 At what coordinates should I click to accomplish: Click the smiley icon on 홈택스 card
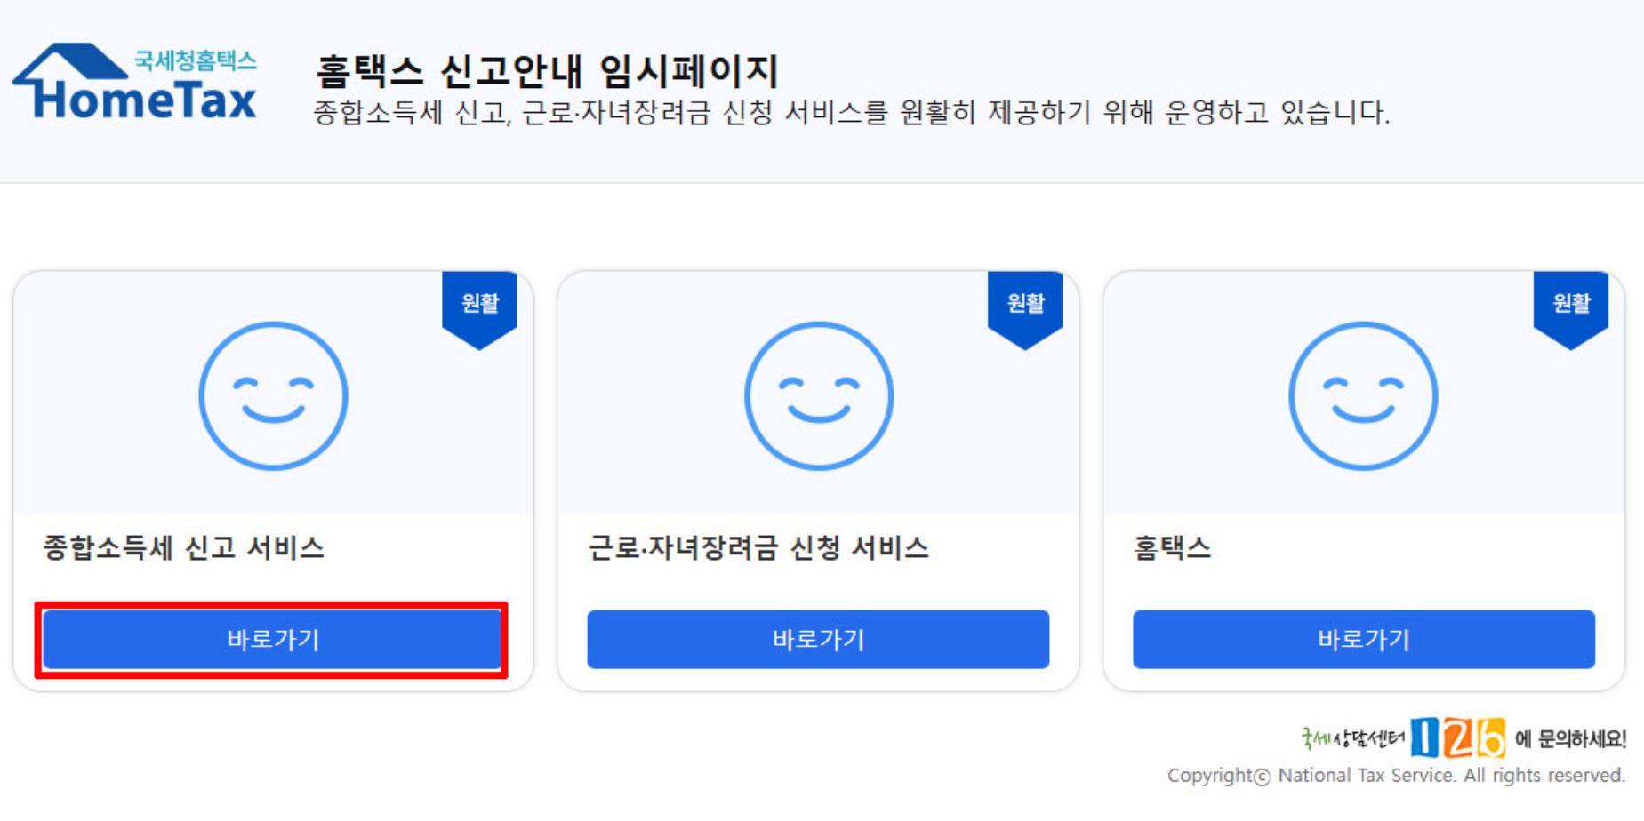(1362, 397)
